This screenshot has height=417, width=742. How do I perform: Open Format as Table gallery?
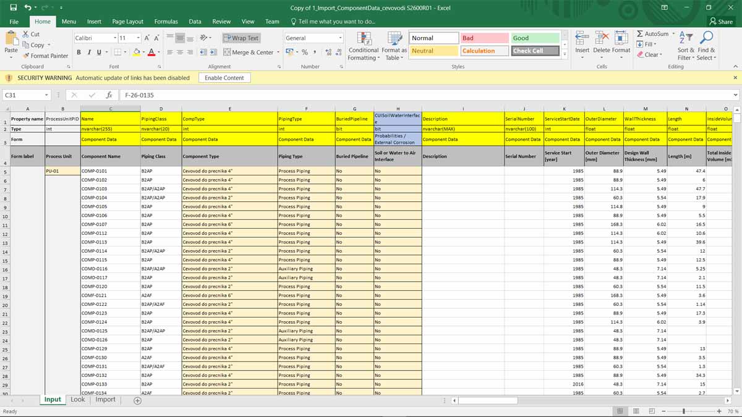(394, 46)
